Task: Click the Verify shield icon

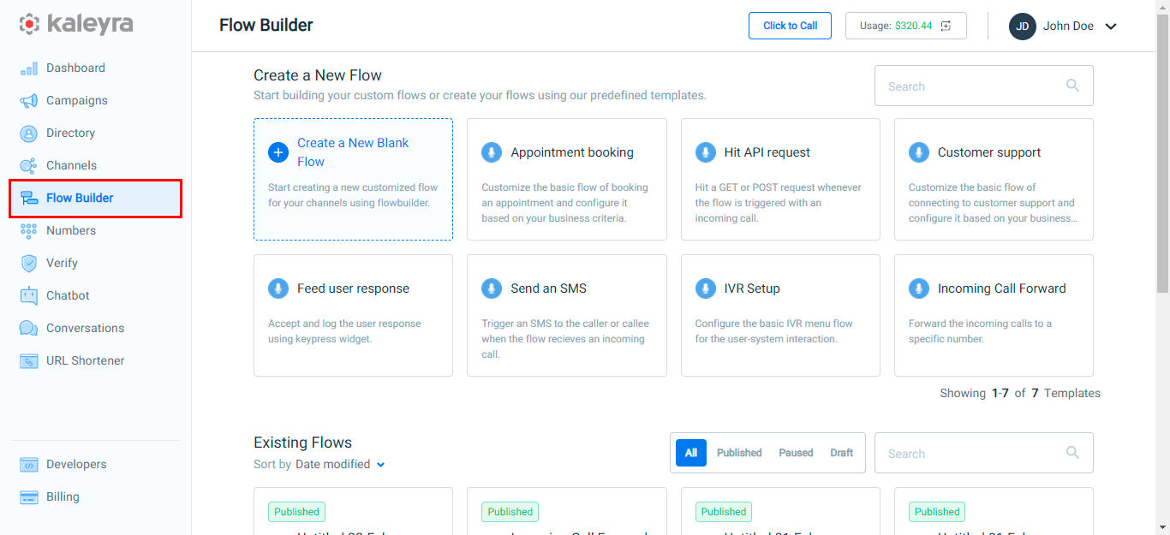Action: click(x=29, y=264)
